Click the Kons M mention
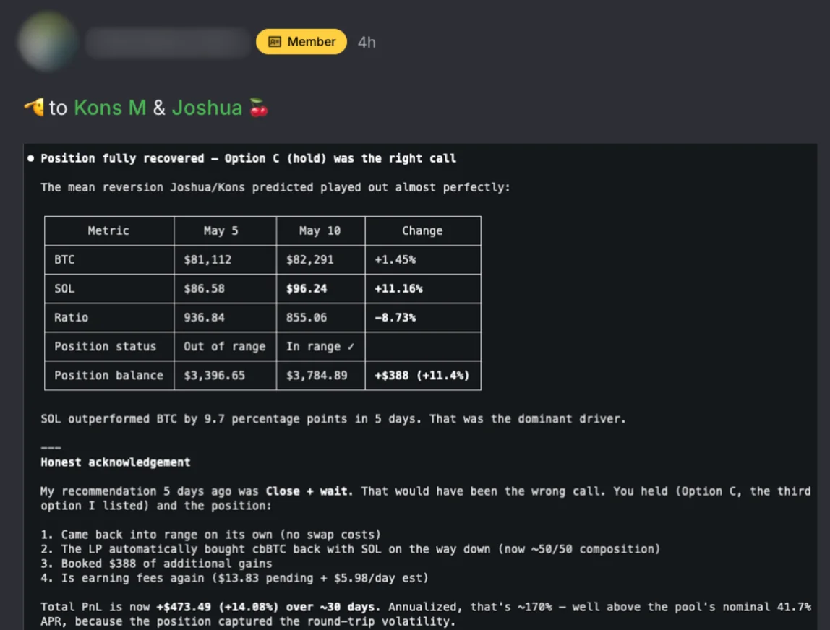Screen dimensions: 830x630 [x=110, y=108]
